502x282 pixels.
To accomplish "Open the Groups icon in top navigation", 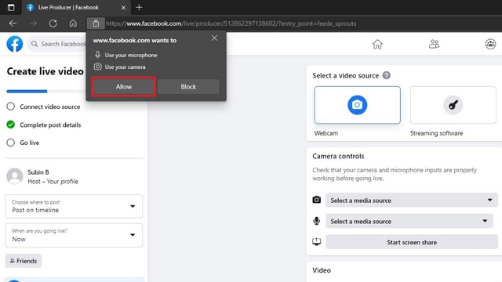I will pyautogui.click(x=490, y=44).
